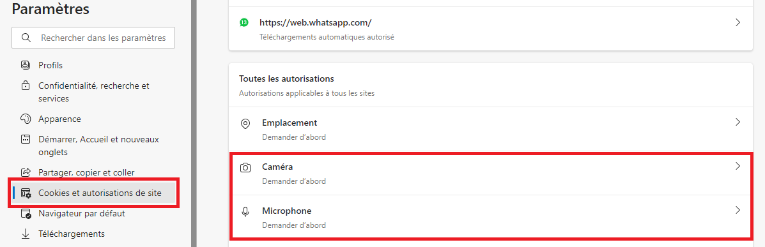Select Cookies et autorisations de site
Image resolution: width=765 pixels, height=247 pixels.
coord(94,193)
